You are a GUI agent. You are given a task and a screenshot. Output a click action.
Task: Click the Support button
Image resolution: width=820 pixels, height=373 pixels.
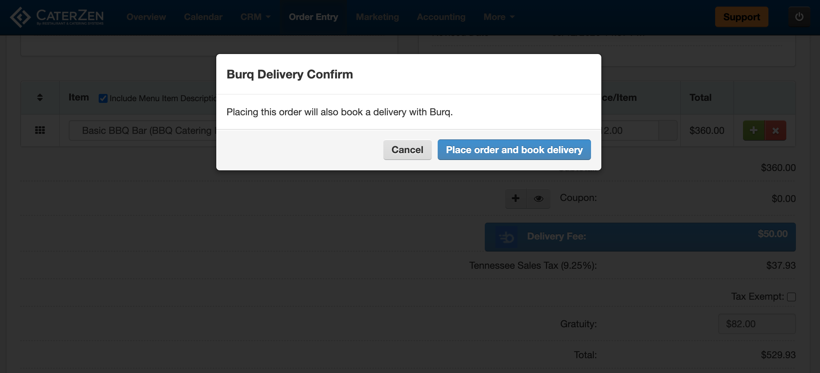tap(742, 17)
